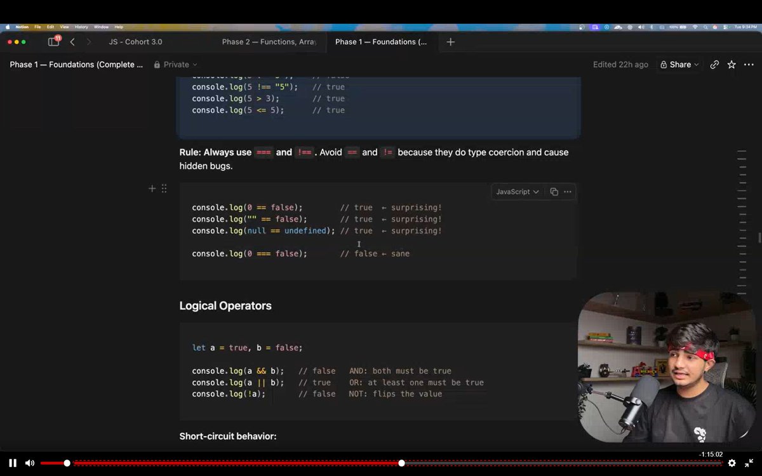Click the Logical Operators heading
The width and height of the screenshot is (762, 476).
(225, 306)
